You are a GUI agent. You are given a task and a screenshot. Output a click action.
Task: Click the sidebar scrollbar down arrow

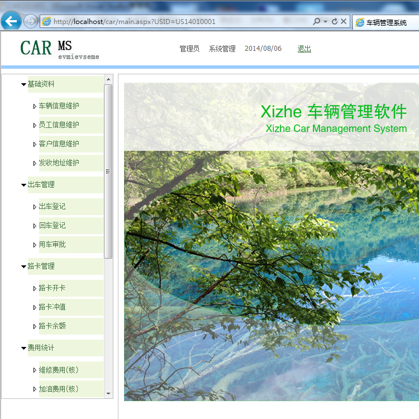[x=108, y=394]
